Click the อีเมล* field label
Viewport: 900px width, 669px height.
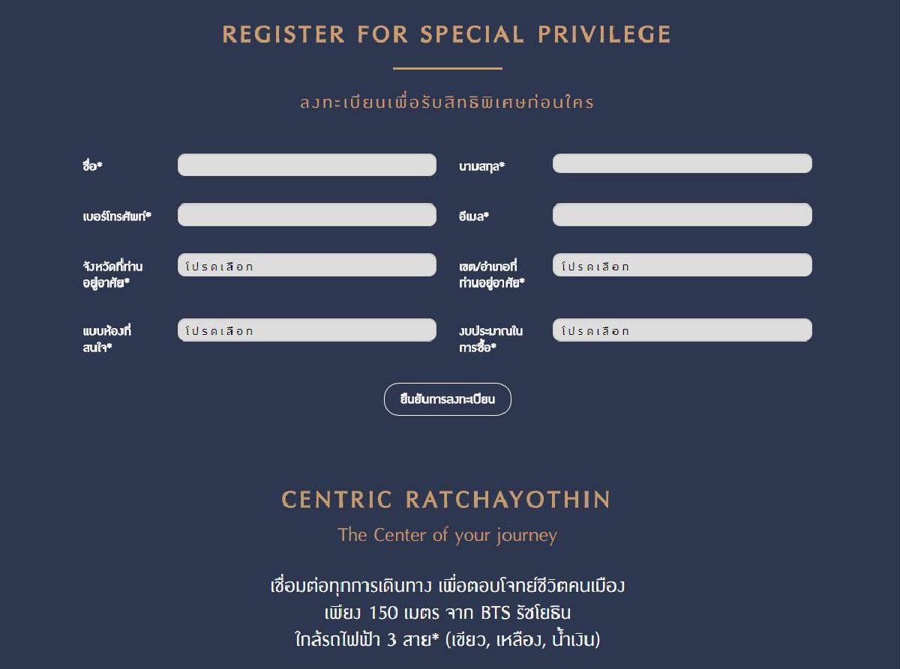coord(474,216)
